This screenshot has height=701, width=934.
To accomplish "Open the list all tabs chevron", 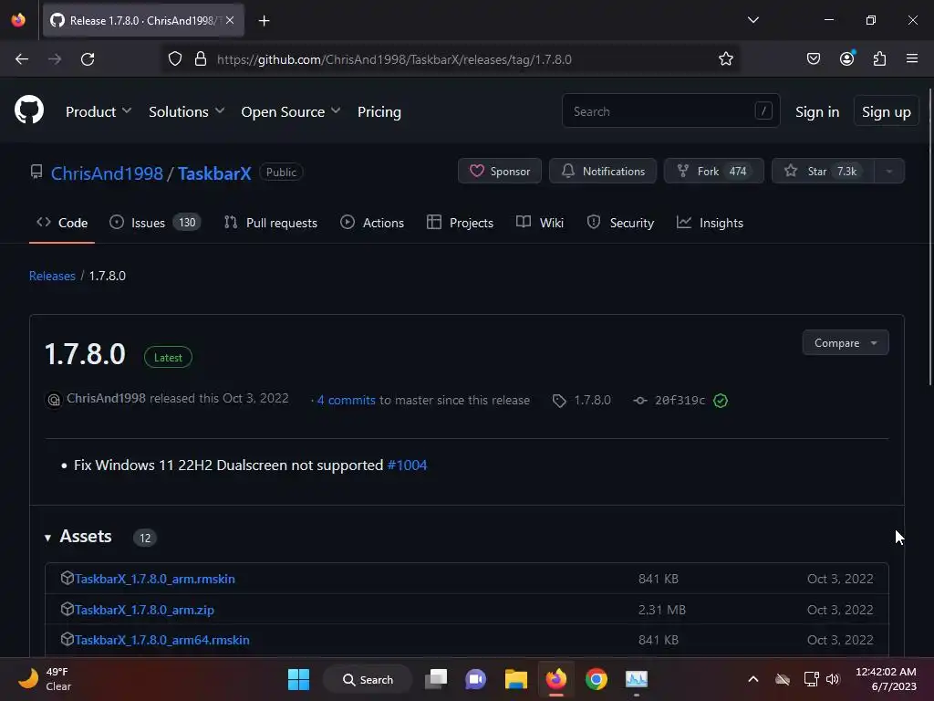I will (x=752, y=20).
